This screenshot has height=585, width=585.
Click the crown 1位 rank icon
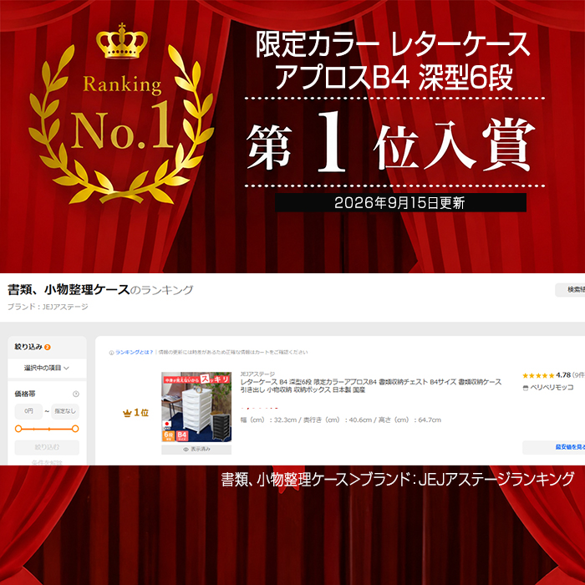tap(135, 413)
